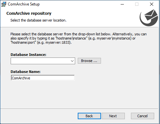Click the 'Database Name:' label
This screenshot has width=160, height=124.
click(25, 72)
